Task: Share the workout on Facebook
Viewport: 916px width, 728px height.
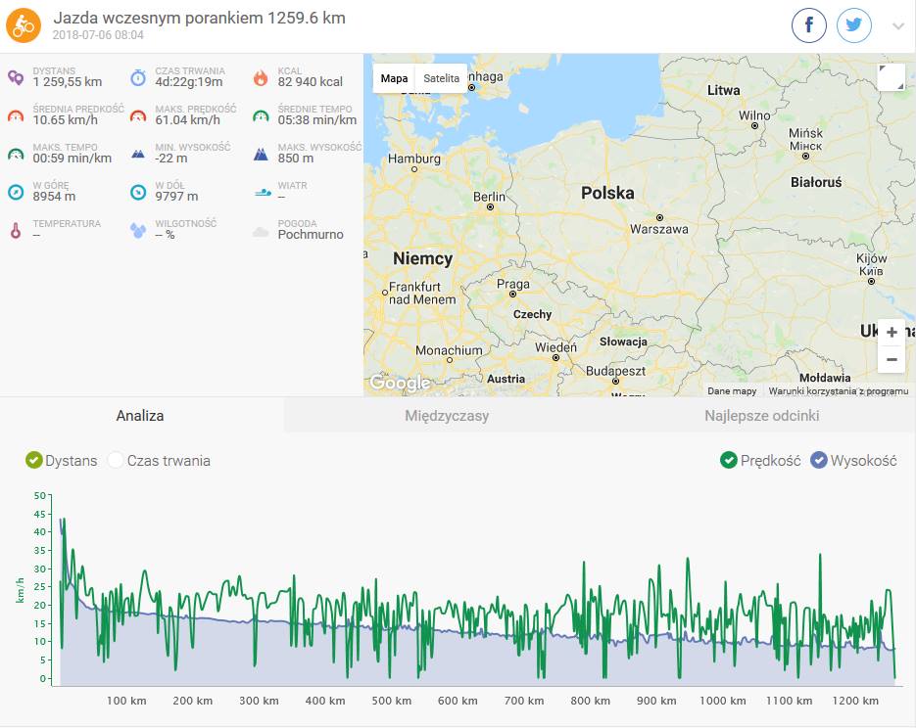Action: tap(808, 25)
